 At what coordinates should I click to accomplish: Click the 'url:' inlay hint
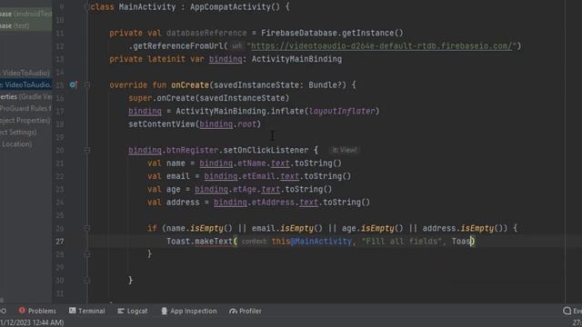[236, 46]
